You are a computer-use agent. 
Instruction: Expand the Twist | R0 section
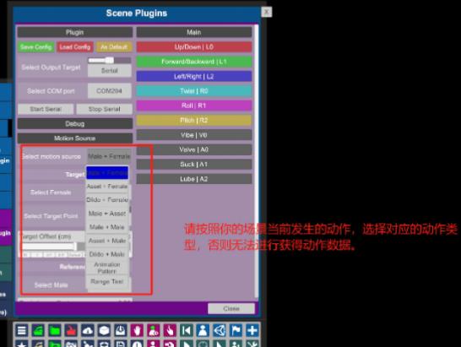pos(194,91)
